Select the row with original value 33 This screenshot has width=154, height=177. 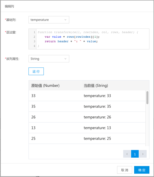(x=87, y=96)
